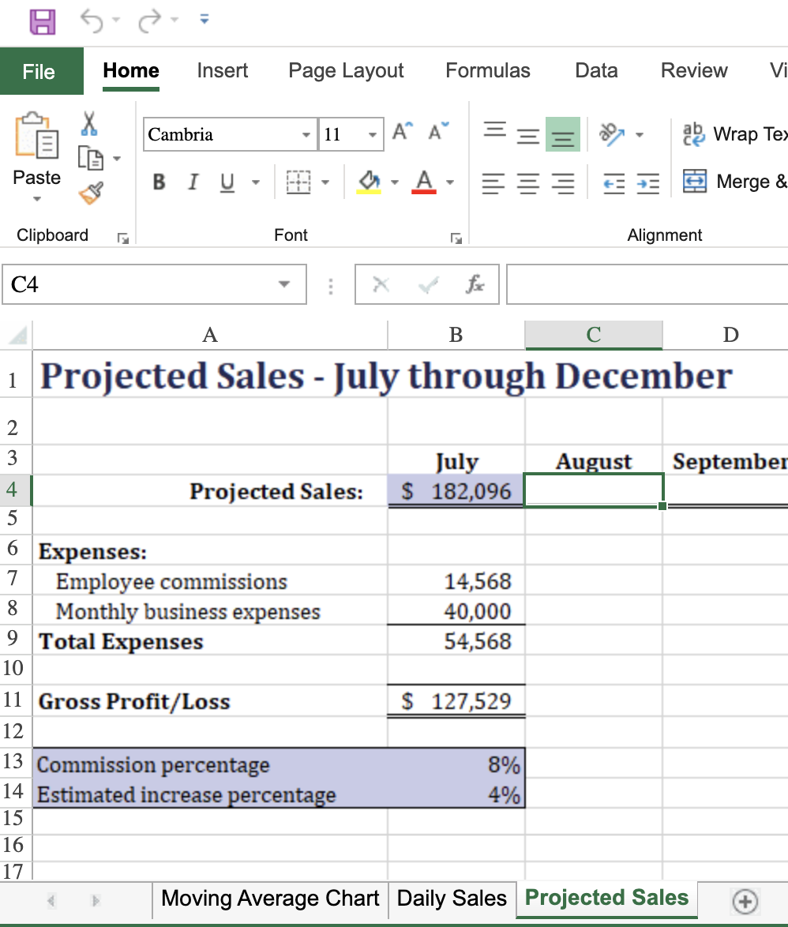The width and height of the screenshot is (788, 927).
Task: Click the Cut scissors icon
Action: click(89, 123)
